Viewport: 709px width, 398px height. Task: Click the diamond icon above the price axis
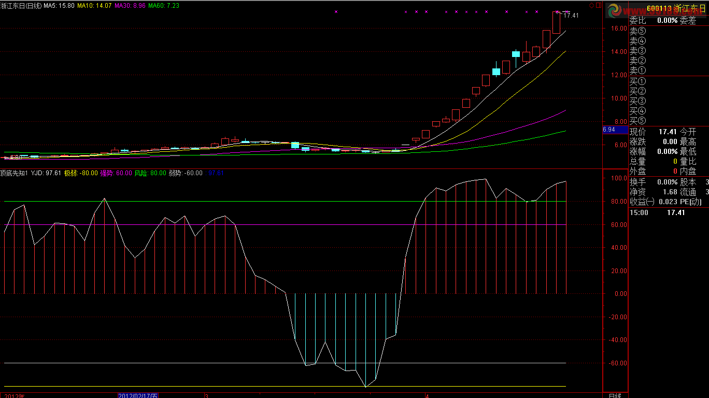click(x=591, y=5)
